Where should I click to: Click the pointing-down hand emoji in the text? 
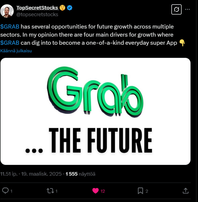click(182, 43)
